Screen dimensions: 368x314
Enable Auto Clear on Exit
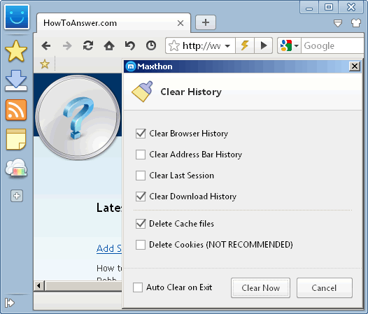(x=138, y=287)
